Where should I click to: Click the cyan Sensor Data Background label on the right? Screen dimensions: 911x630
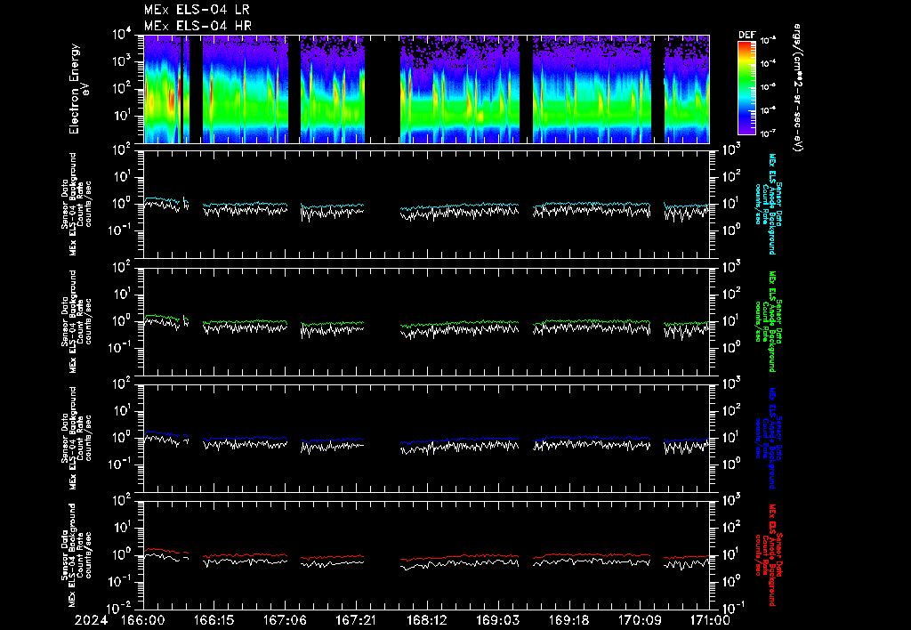(x=768, y=204)
